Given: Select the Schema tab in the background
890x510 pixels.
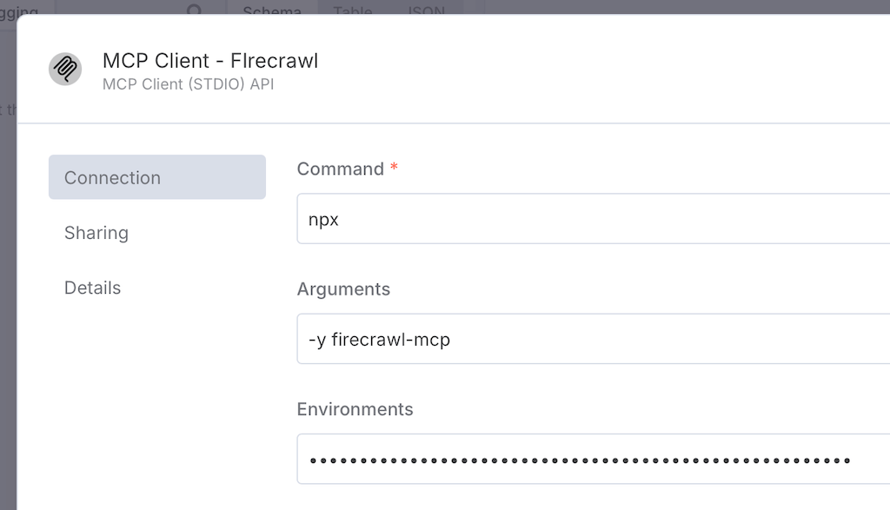Looking at the screenshot, I should tap(272, 11).
